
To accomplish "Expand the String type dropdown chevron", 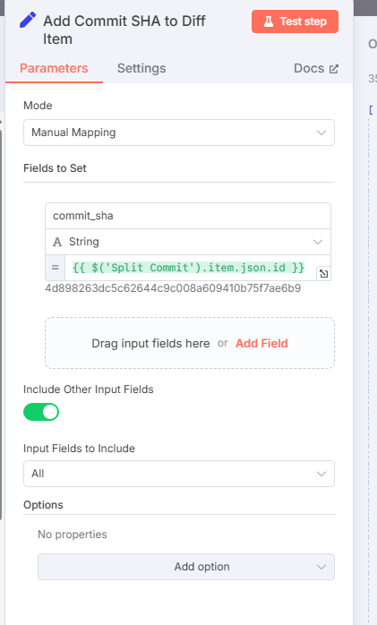I will click(318, 242).
